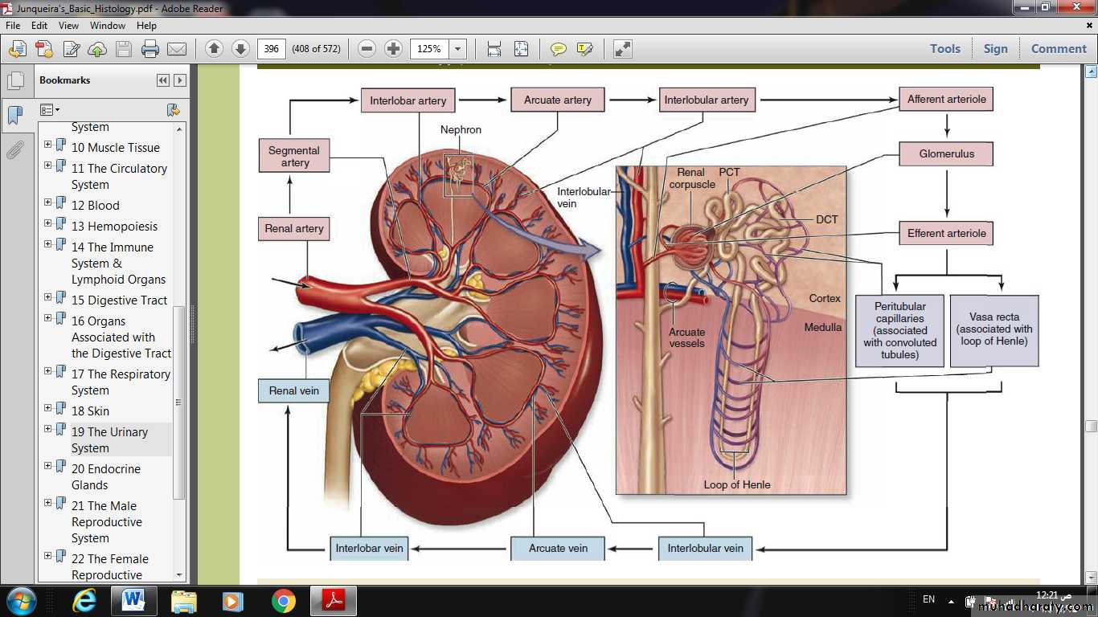
Task: Open the zoom level dropdown
Action: tap(457, 49)
